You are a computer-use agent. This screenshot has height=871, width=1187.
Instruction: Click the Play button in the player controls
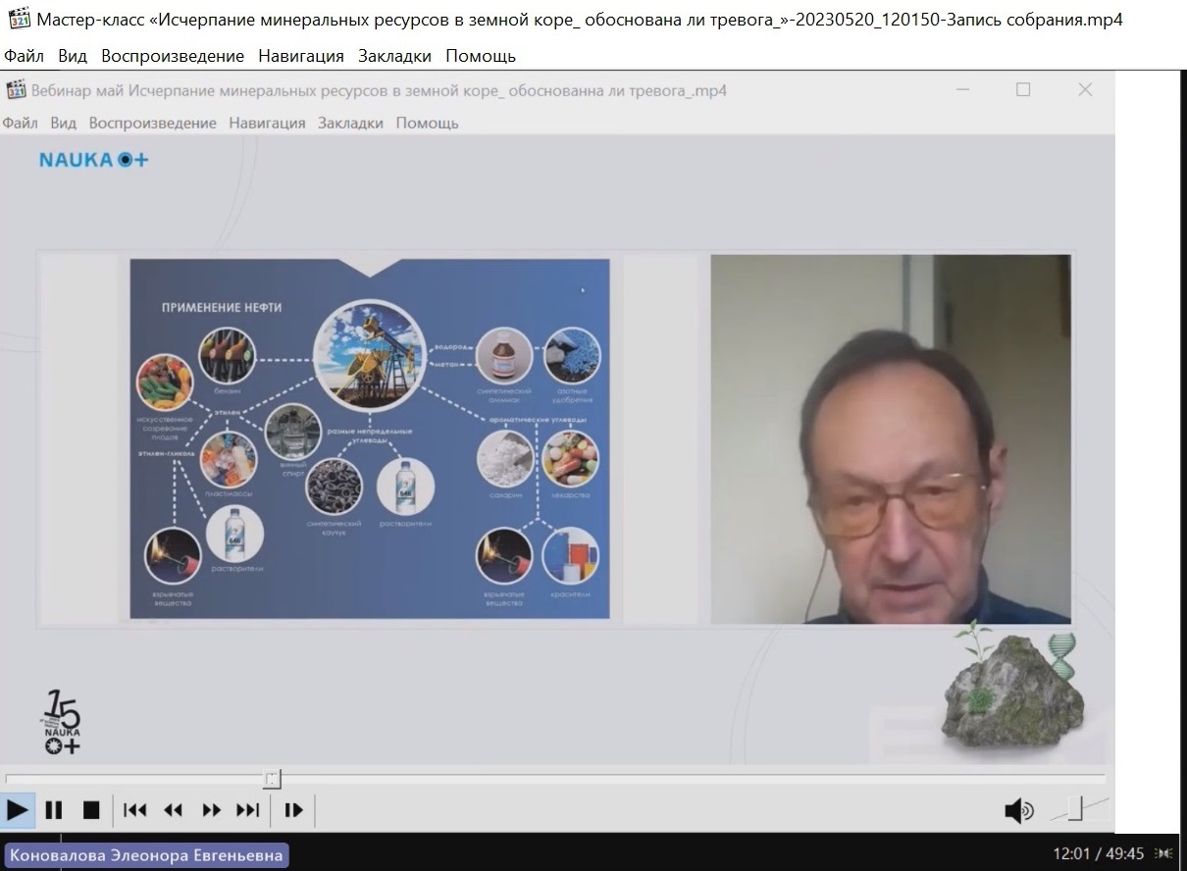tap(18, 810)
